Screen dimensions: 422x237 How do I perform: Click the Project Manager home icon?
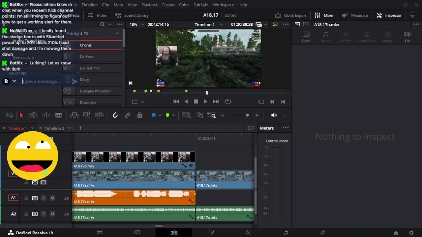point(396,233)
